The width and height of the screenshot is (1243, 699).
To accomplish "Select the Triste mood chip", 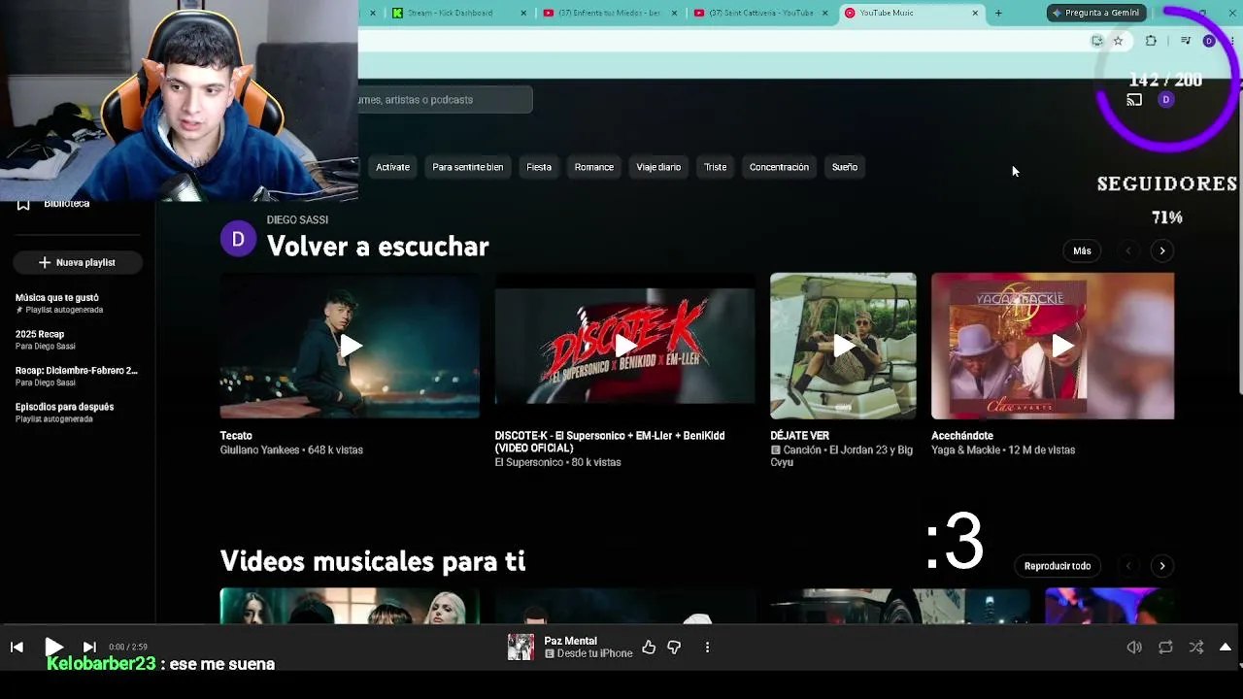I will 716,167.
